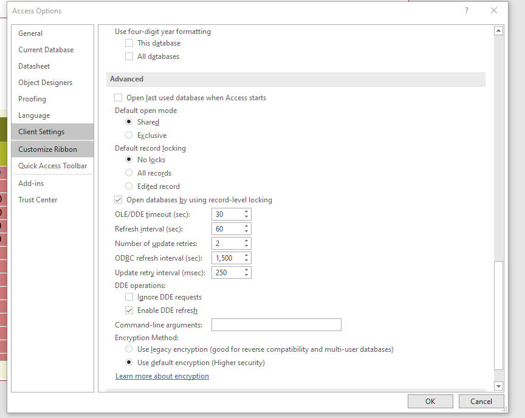
Task: Open Learn more about encryption link
Action: coord(162,376)
